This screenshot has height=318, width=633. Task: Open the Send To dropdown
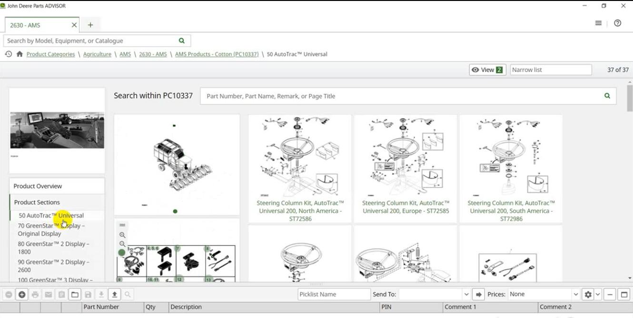coord(466,295)
